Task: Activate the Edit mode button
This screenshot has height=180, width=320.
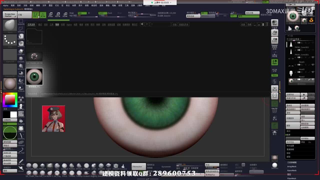Action: [x=35, y=15]
